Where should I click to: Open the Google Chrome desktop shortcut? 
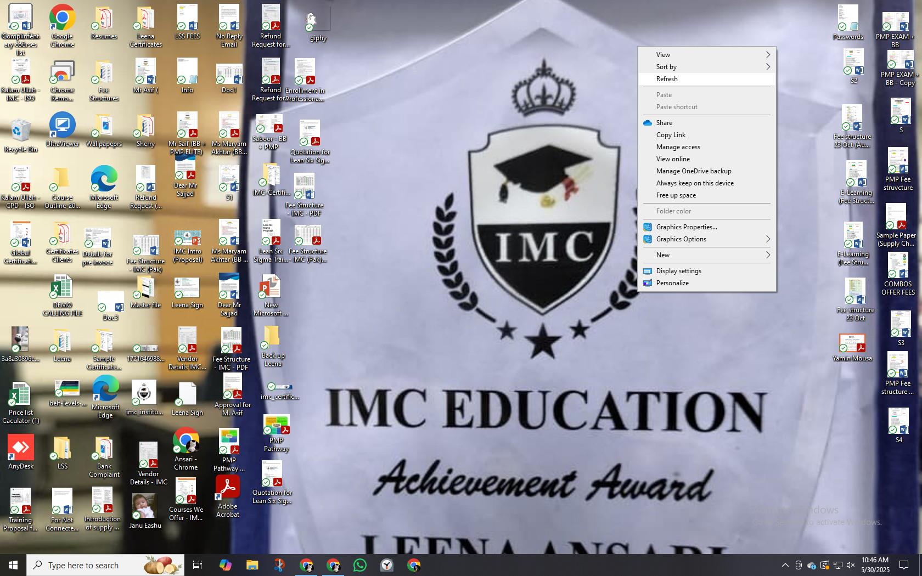pyautogui.click(x=62, y=25)
